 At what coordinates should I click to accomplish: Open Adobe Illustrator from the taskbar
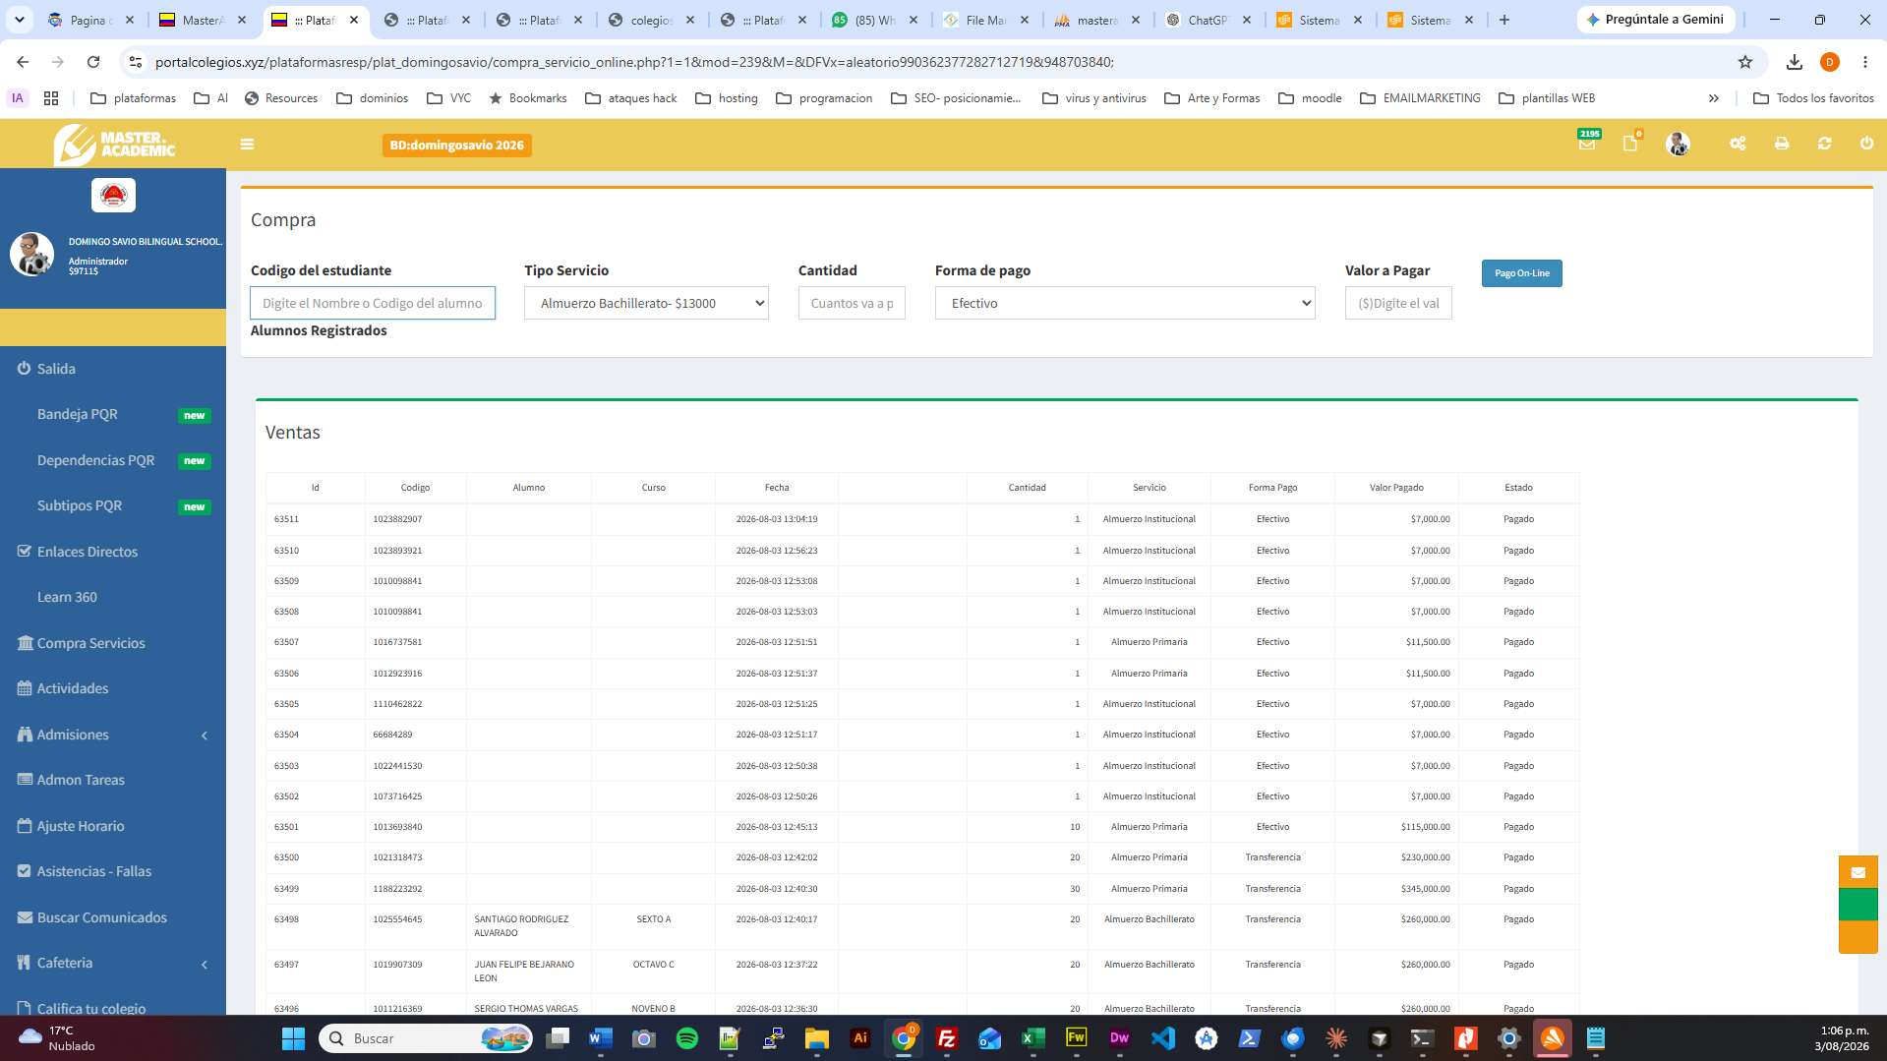(859, 1038)
